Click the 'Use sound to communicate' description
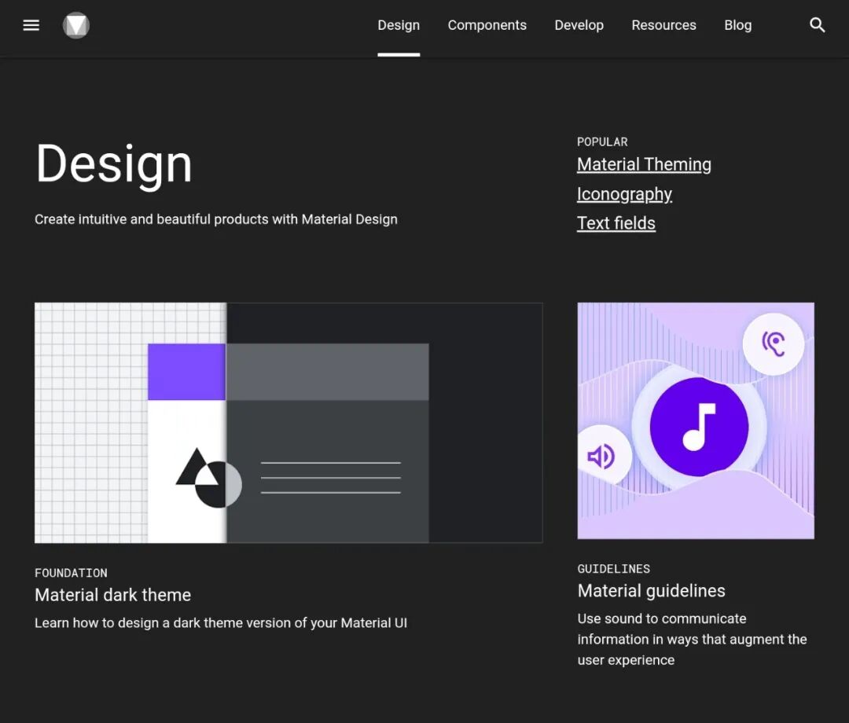 pyautogui.click(x=692, y=639)
